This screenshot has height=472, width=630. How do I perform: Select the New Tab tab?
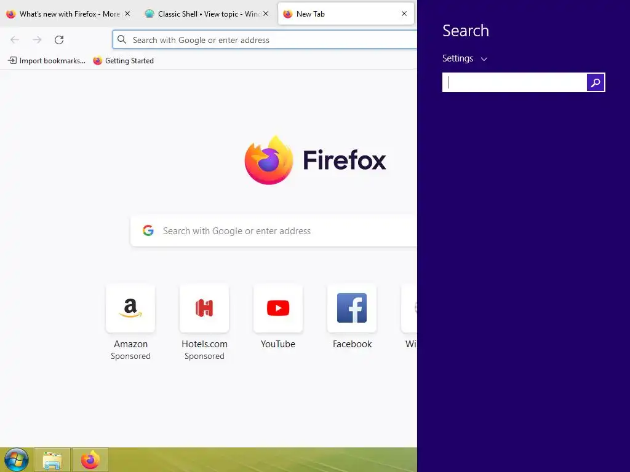coord(346,14)
